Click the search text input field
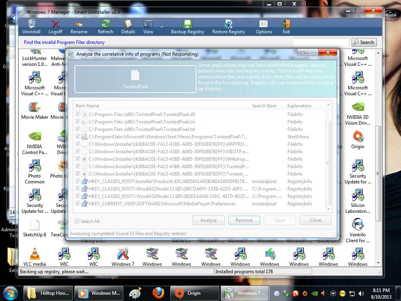Viewport: 401px width, 301px height. tap(320, 42)
